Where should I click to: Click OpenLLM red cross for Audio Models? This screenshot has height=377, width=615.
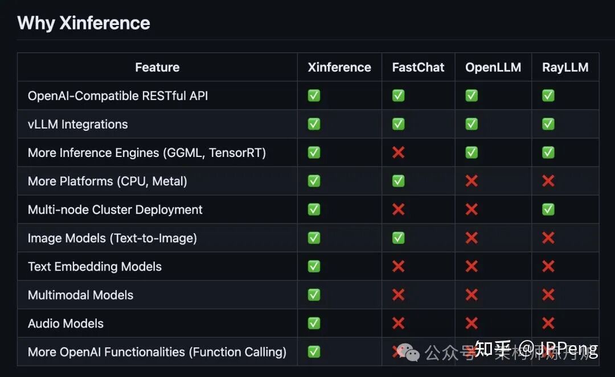471,324
